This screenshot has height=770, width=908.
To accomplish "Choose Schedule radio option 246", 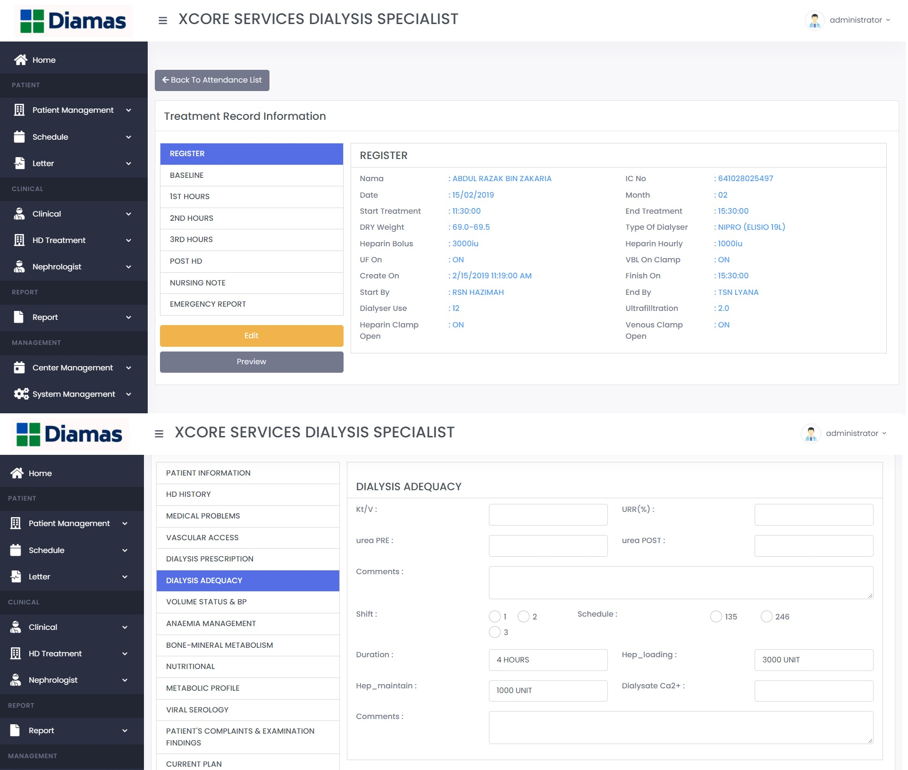I will [766, 617].
